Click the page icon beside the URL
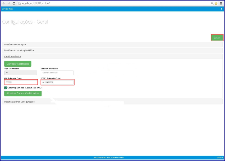 pyautogui.click(x=20, y=3)
